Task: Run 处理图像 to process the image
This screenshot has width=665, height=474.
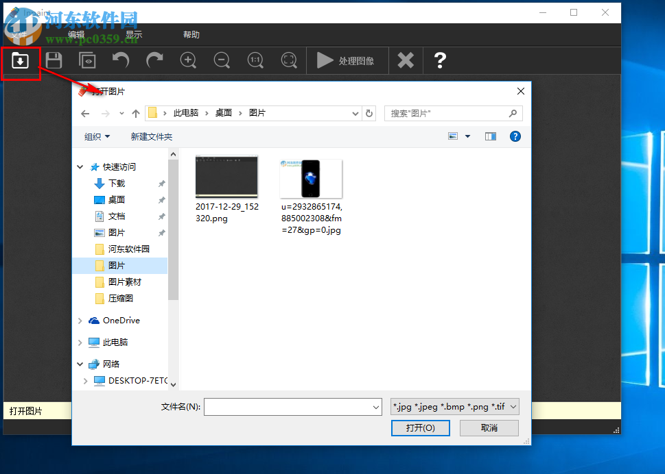Action: [347, 60]
